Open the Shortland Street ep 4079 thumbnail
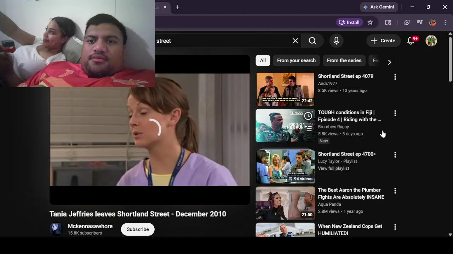The width and height of the screenshot is (453, 254). point(285,89)
